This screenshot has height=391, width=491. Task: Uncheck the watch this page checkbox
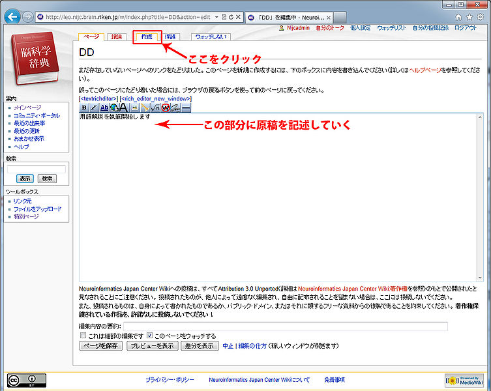[150, 336]
